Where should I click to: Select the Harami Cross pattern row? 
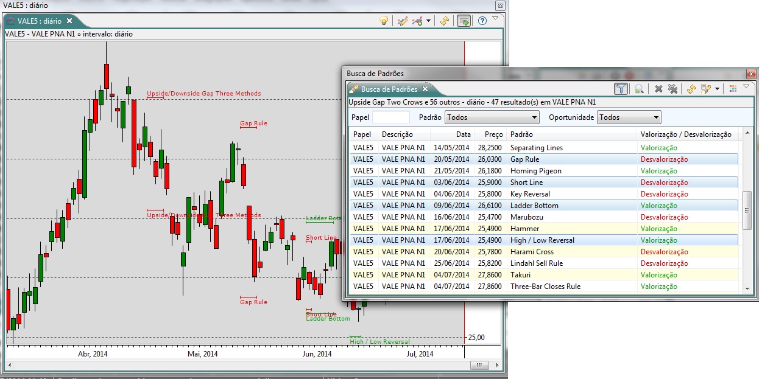click(x=543, y=252)
